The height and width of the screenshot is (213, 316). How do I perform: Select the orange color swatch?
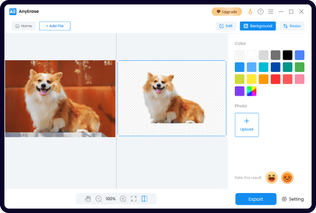pyautogui.click(x=264, y=79)
